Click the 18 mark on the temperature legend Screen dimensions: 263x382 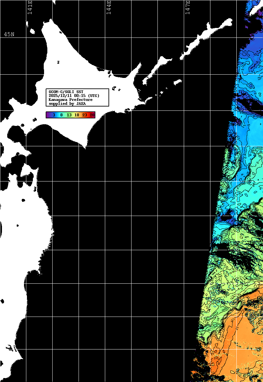pos(77,115)
